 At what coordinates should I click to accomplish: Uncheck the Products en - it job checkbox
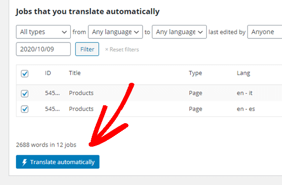pos(25,94)
